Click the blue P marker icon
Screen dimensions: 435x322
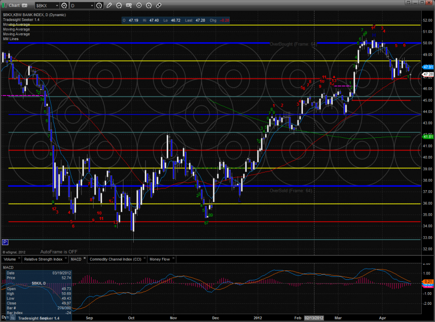[5, 242]
